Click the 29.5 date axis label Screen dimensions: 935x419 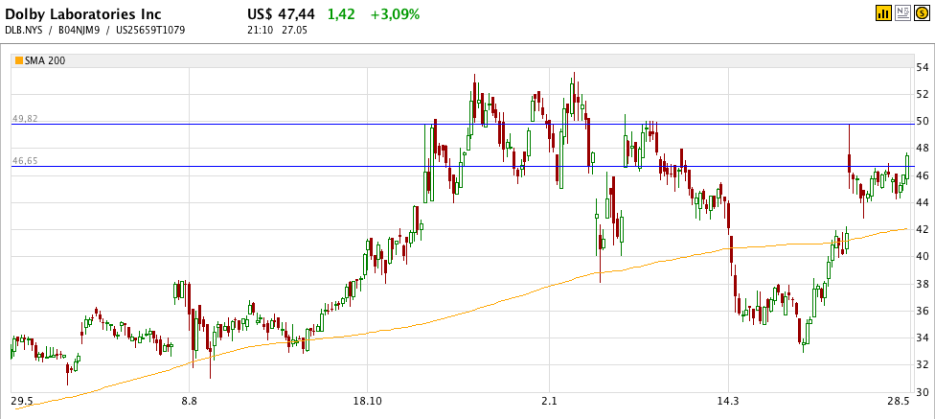(x=22, y=400)
